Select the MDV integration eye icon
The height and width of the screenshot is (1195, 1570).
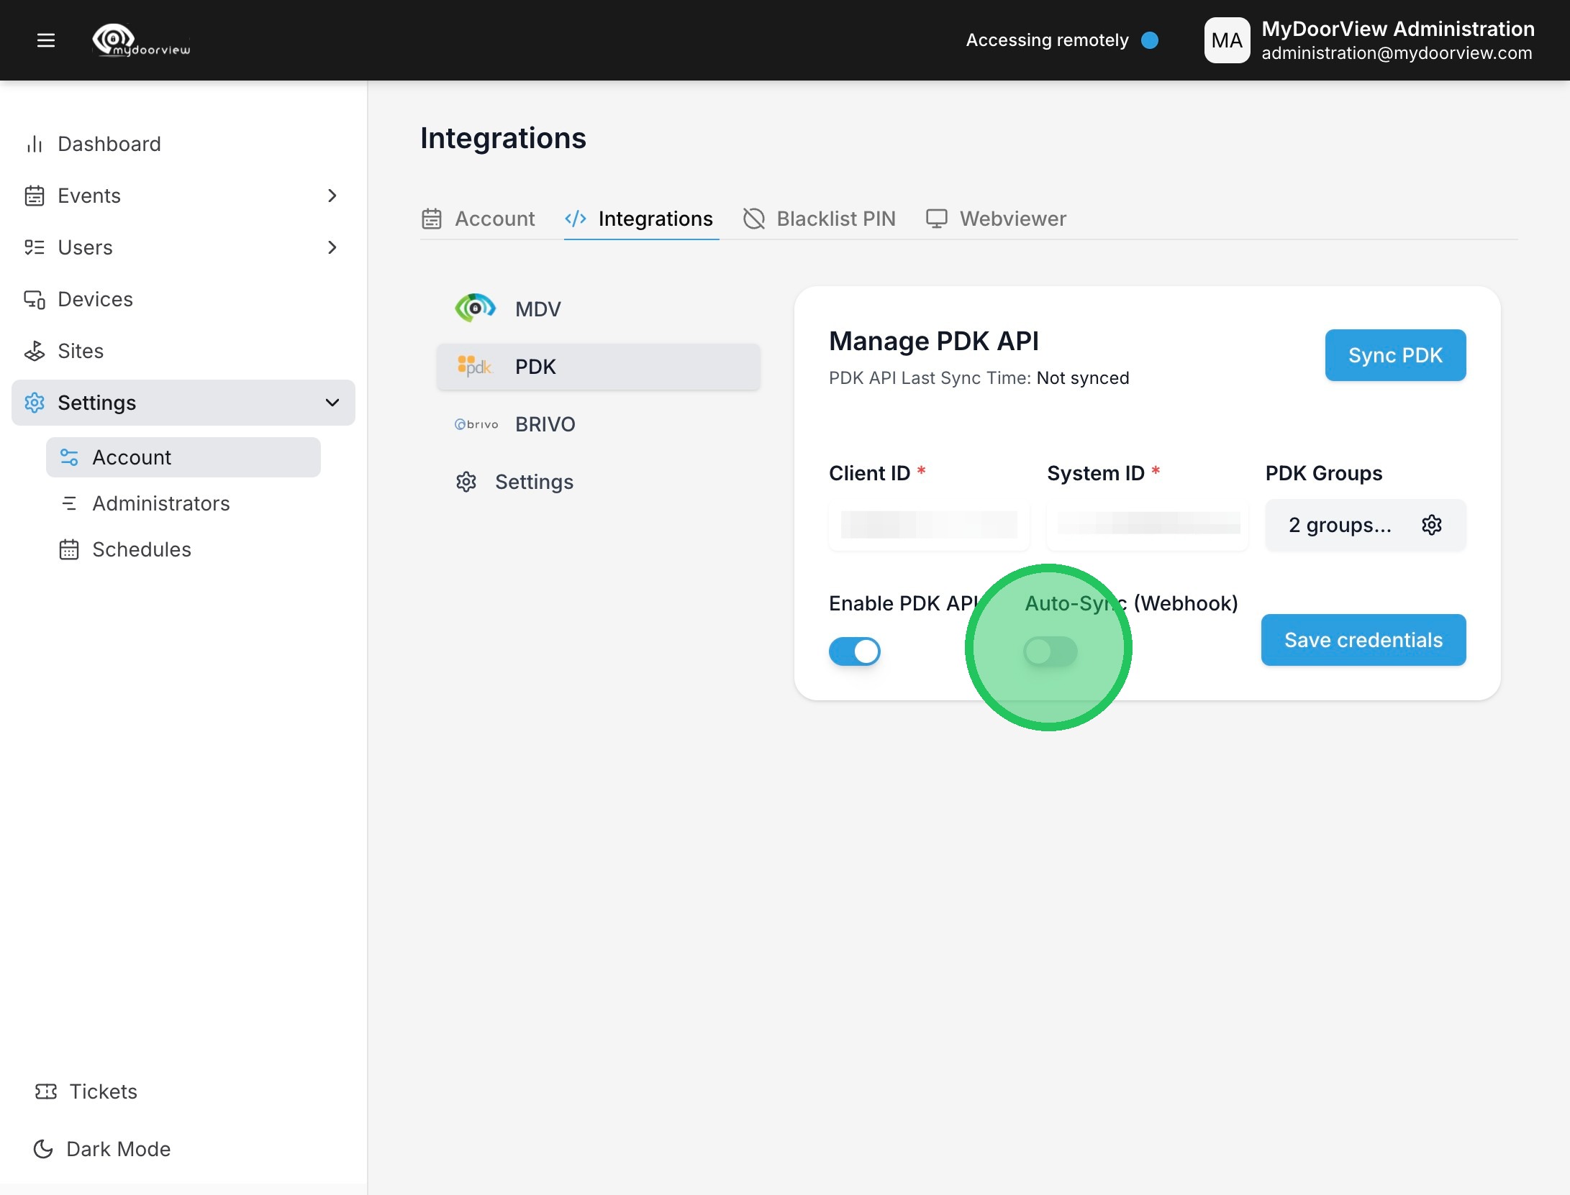coord(475,308)
